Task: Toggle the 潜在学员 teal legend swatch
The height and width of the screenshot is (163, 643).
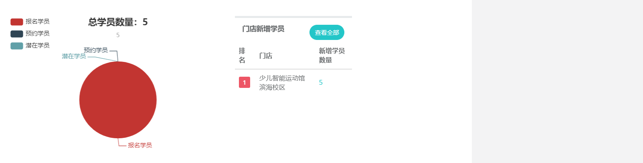Action: (x=16, y=46)
